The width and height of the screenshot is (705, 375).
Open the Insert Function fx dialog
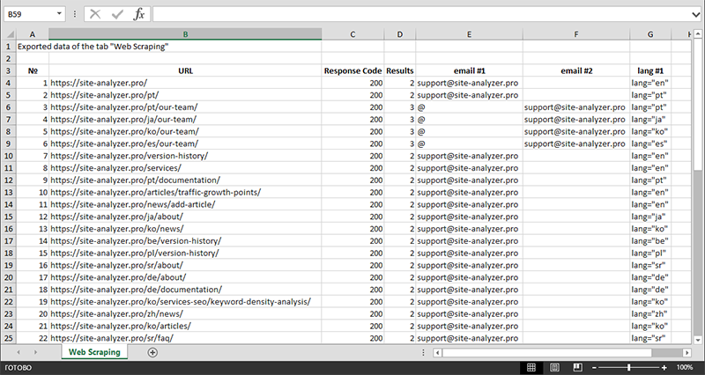(139, 14)
